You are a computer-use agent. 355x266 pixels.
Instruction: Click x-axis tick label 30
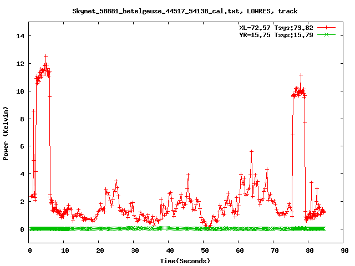click(135, 250)
